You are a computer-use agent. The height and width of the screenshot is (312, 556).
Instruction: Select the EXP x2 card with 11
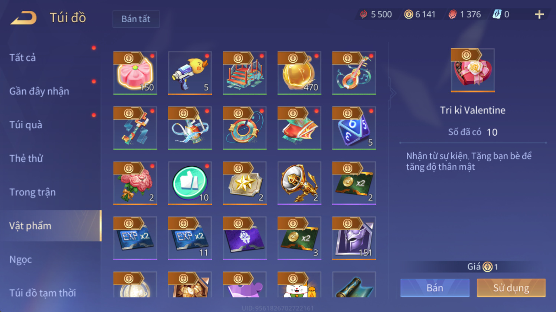[190, 238]
